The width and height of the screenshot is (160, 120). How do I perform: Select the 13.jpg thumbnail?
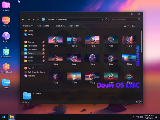92,77
